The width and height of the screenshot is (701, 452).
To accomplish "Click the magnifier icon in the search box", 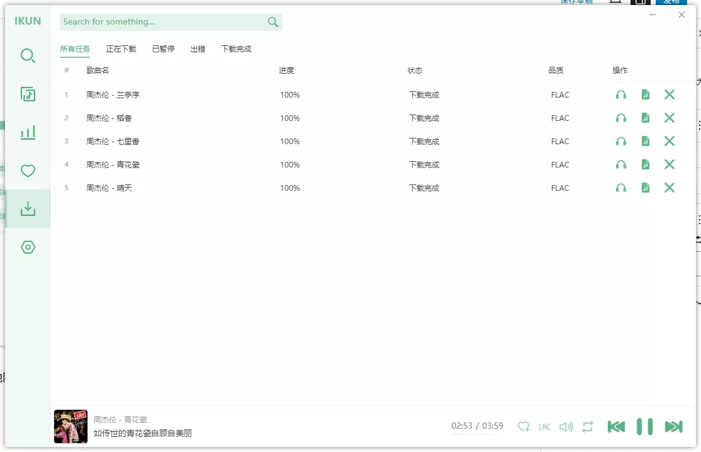I will pyautogui.click(x=272, y=22).
